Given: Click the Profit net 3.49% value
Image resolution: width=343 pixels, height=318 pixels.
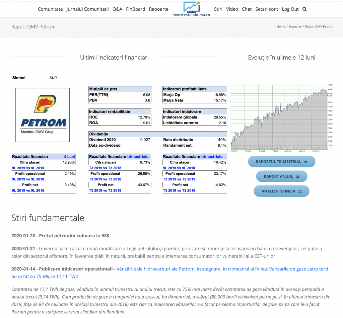Looking at the screenshot, I should coord(70,185).
